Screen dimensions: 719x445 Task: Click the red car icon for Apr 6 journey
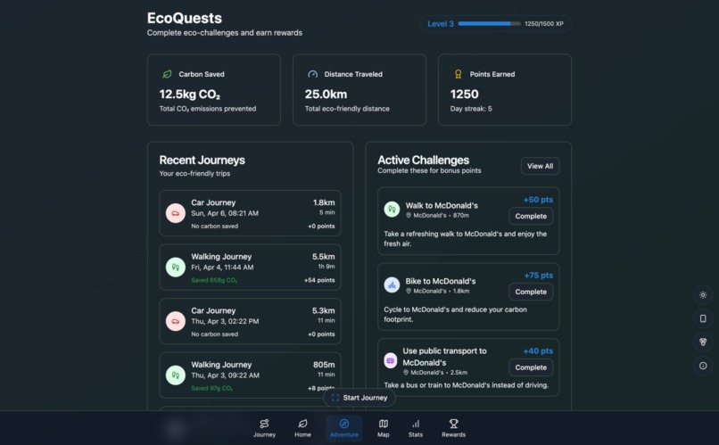click(175, 213)
